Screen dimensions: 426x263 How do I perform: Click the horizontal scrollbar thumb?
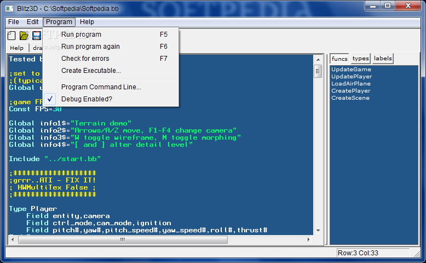pyautogui.click(x=123, y=239)
